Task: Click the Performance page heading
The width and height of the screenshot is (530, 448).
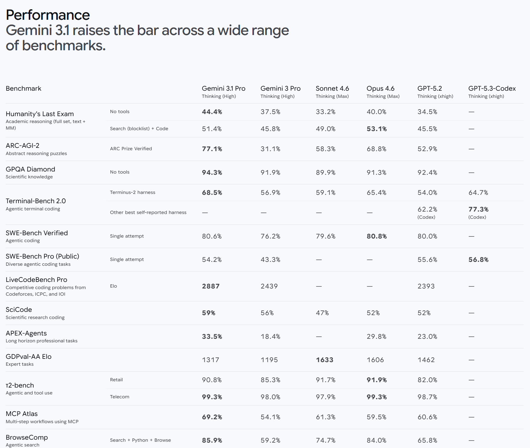Action: pyautogui.click(x=48, y=15)
